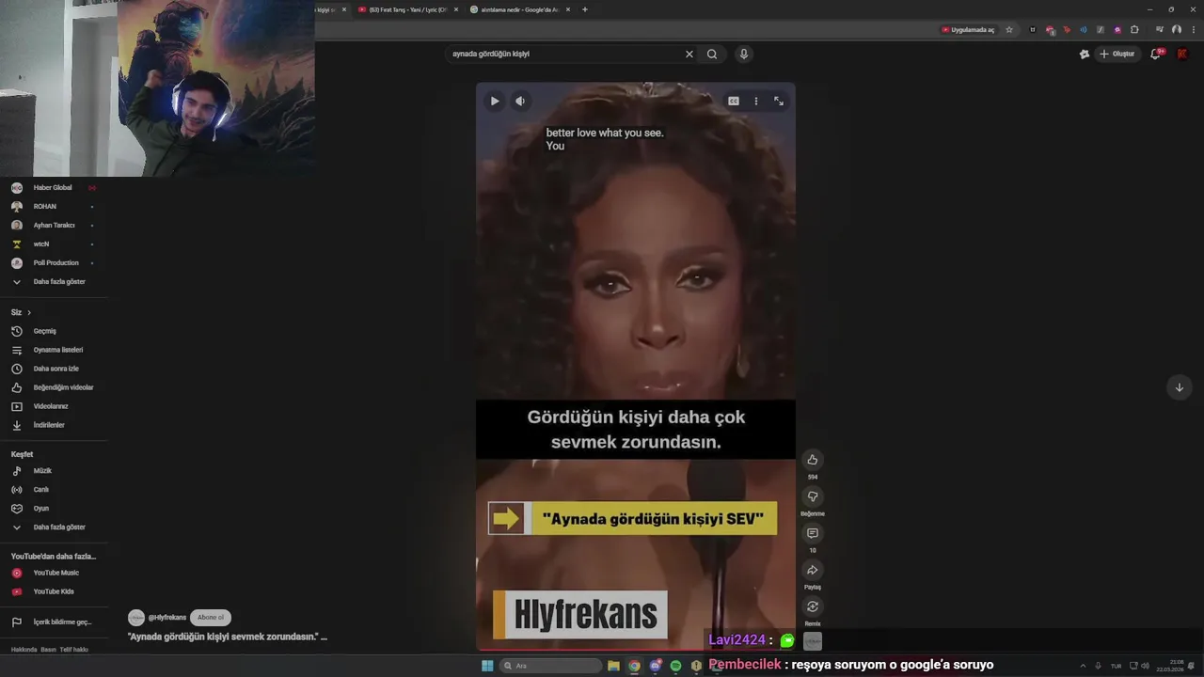Screen dimensions: 1204x677
Task: Open the video's three-dot options menu
Action: (755, 102)
